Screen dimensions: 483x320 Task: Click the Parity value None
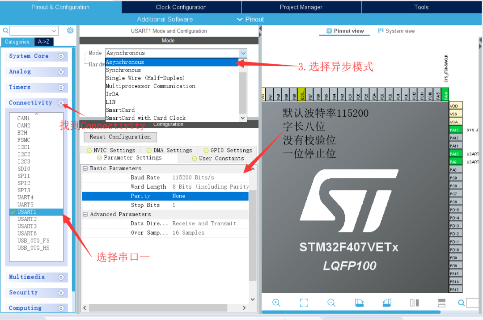[210, 196]
